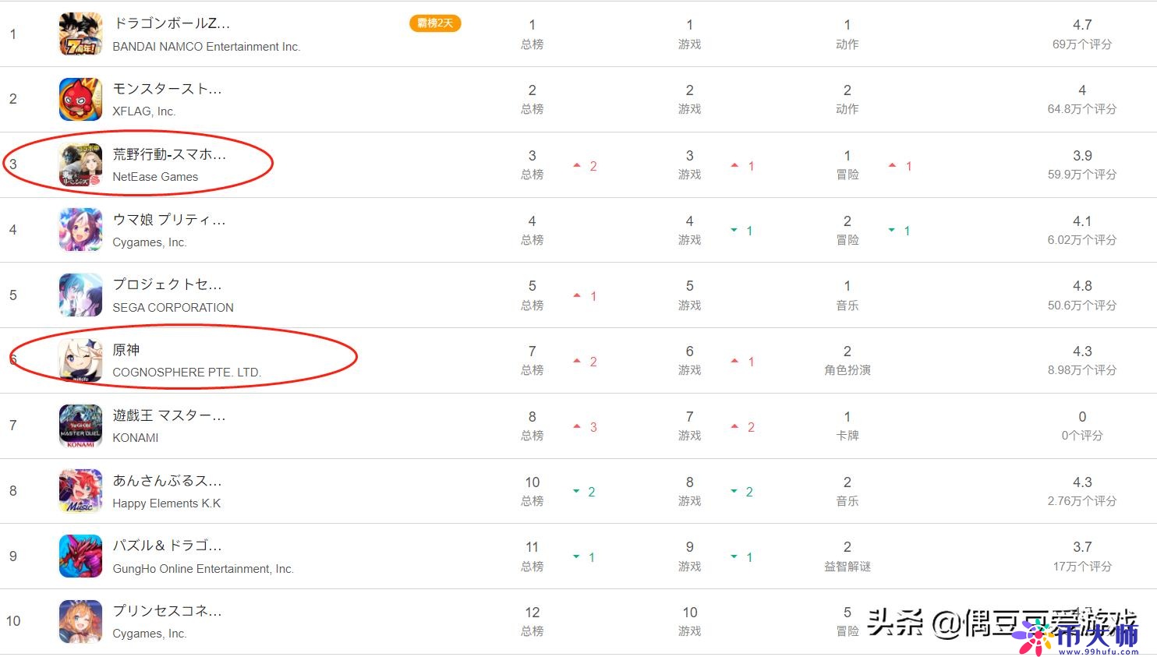Open the あんさんぶるス title
This screenshot has height=657, width=1157.
coord(168,481)
